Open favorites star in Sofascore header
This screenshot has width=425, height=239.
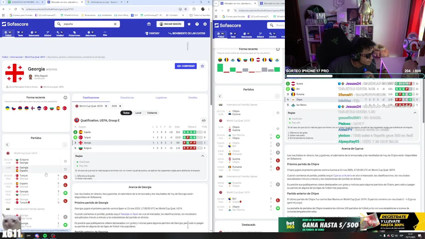coord(189,24)
